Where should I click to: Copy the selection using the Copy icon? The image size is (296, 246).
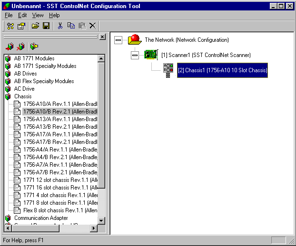[71, 26]
